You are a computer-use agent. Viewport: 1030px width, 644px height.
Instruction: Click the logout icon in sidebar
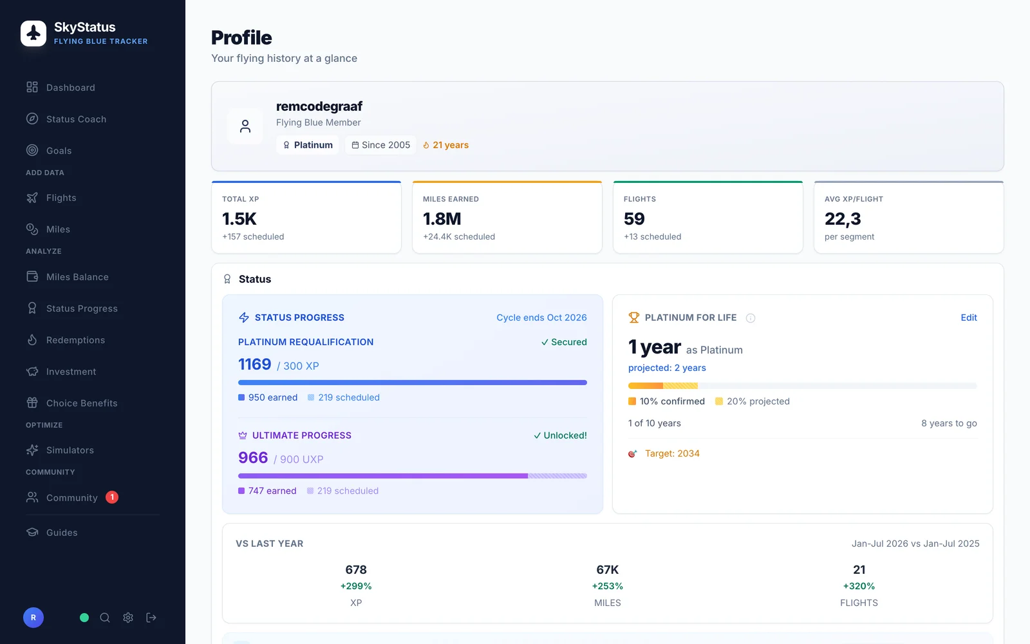[x=151, y=618]
